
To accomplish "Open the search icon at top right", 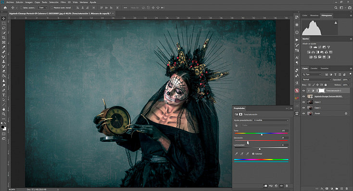I will point(336,8).
